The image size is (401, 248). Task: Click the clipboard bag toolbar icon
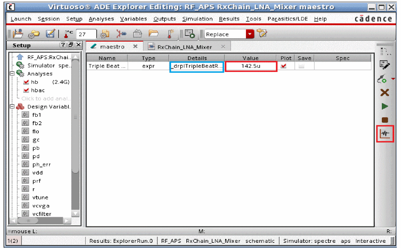[138, 34]
